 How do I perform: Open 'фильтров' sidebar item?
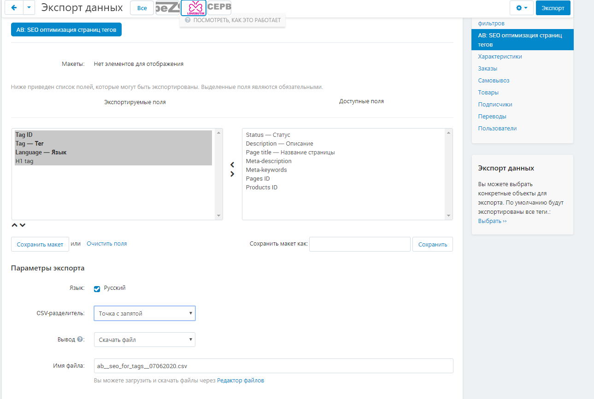coord(491,23)
